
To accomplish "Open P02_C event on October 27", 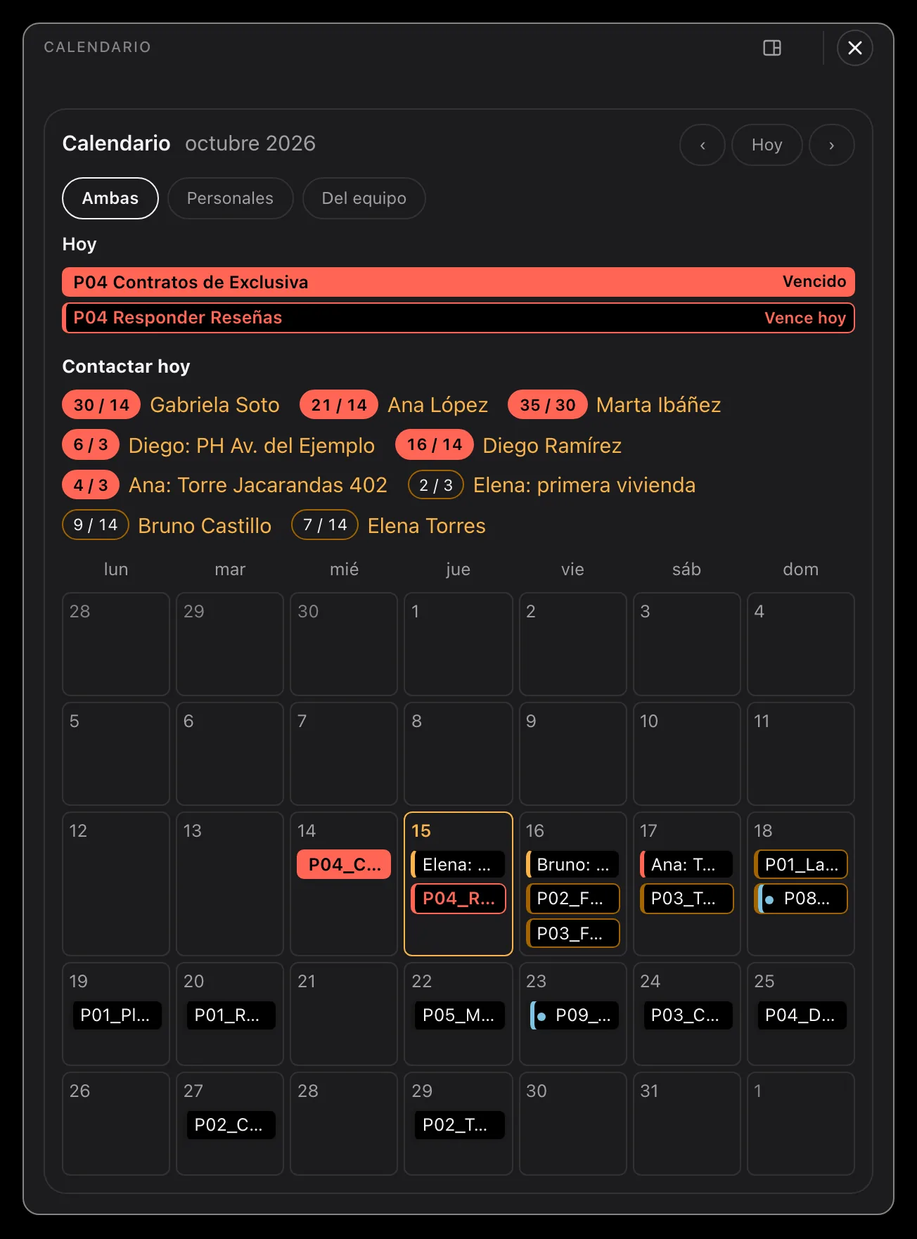I will coord(230,1125).
